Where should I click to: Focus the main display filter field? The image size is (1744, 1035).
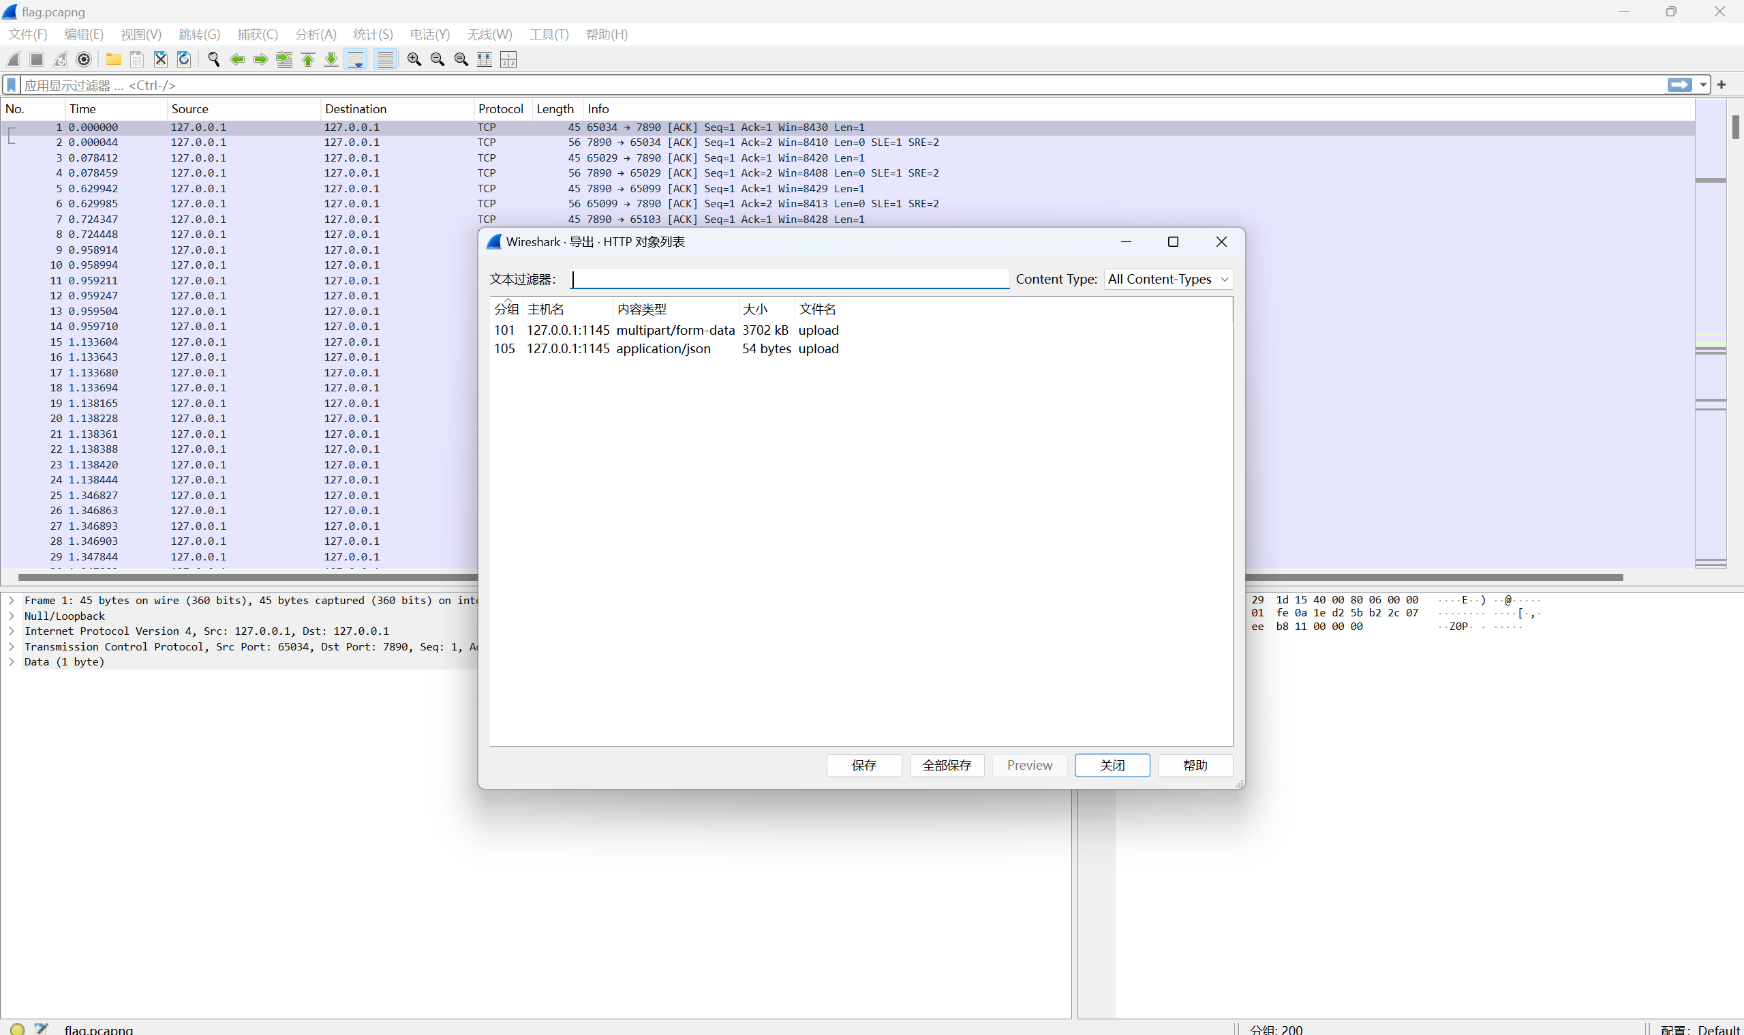pos(844,85)
